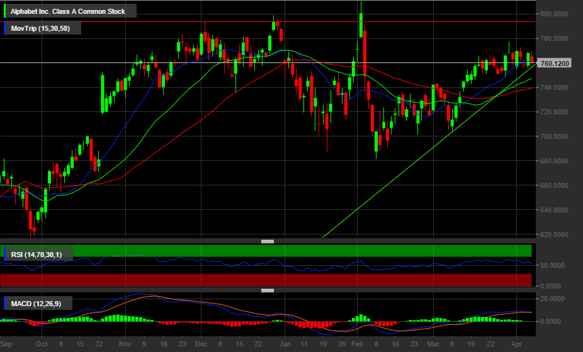Grab the divider handle above the RSI panel
This screenshot has height=352, width=583.
(x=268, y=241)
